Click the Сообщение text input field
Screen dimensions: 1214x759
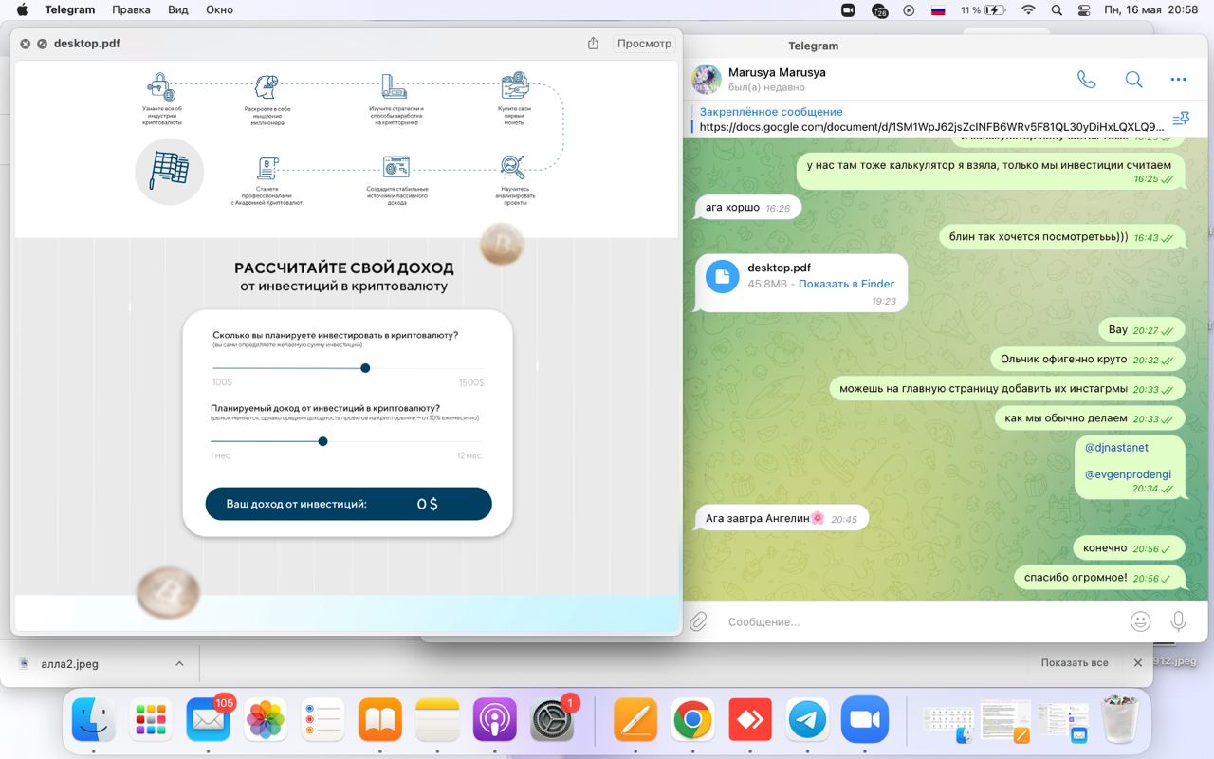pyautogui.click(x=910, y=621)
